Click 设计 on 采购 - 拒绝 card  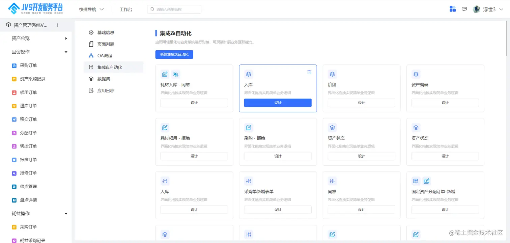pyautogui.click(x=278, y=156)
